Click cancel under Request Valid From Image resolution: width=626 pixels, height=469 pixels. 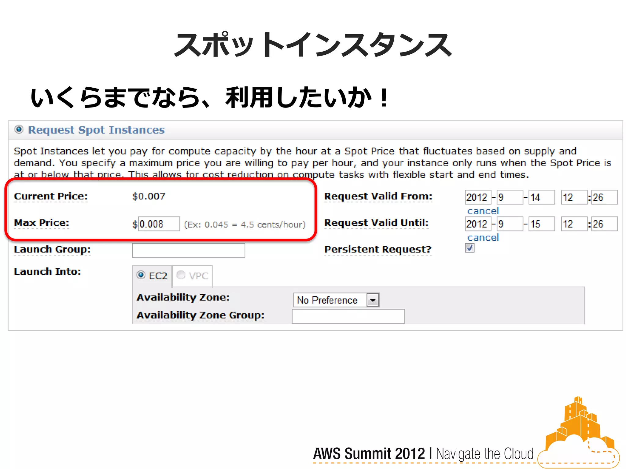483,211
